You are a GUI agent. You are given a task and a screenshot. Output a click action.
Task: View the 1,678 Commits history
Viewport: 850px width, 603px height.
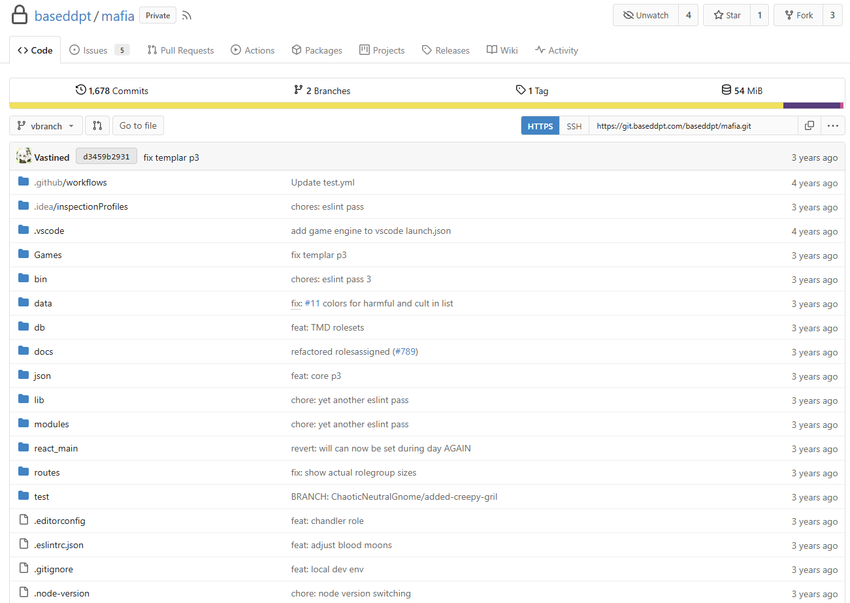click(112, 91)
